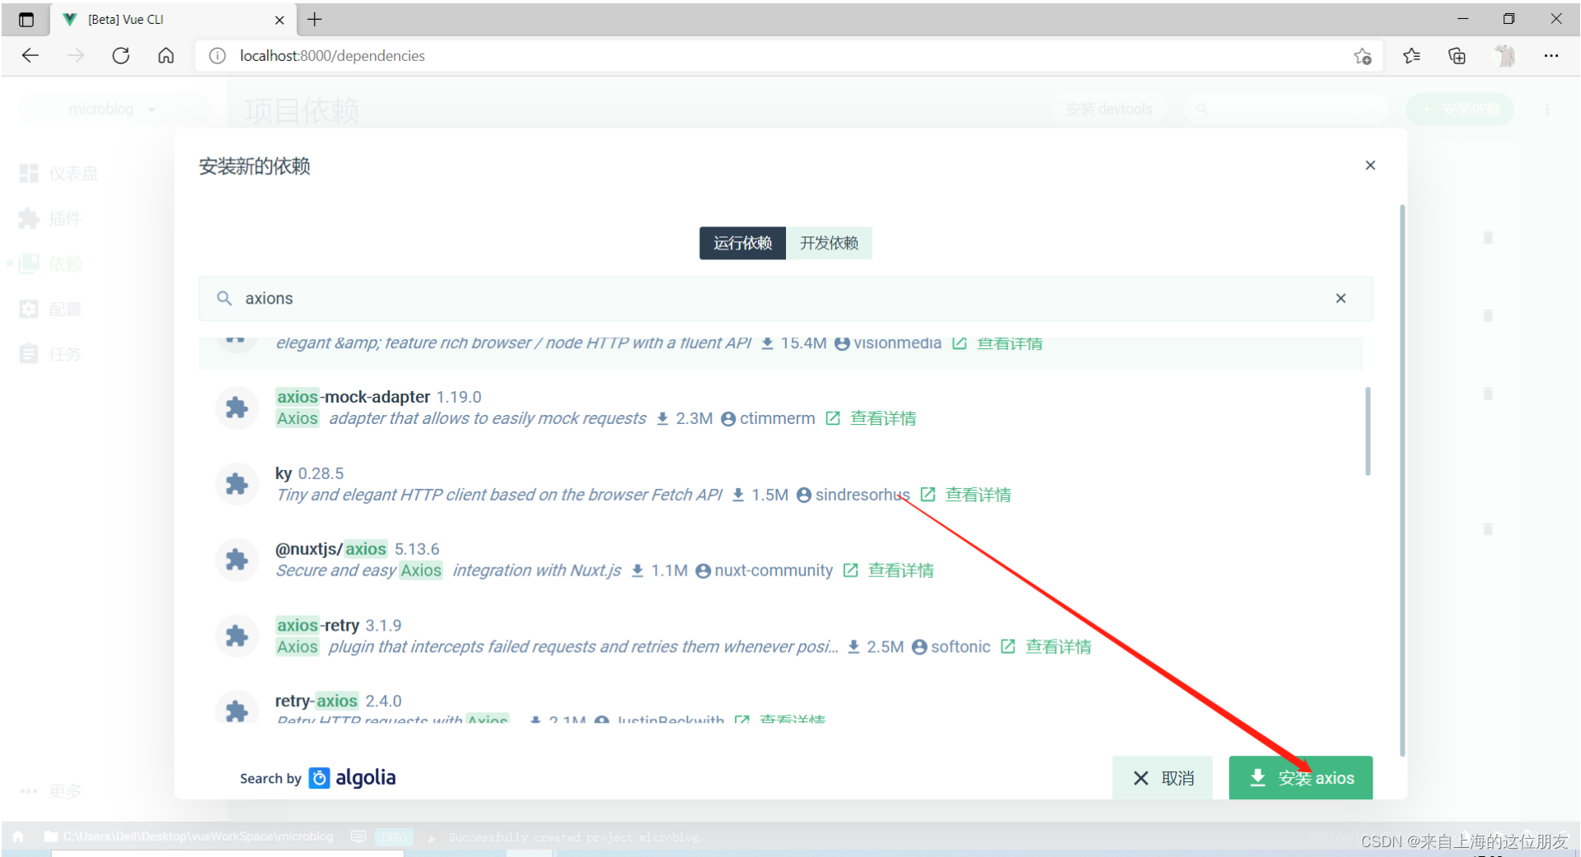This screenshot has width=1581, height=857.
Task: Click the 安装 devtools button
Action: pos(1109,109)
